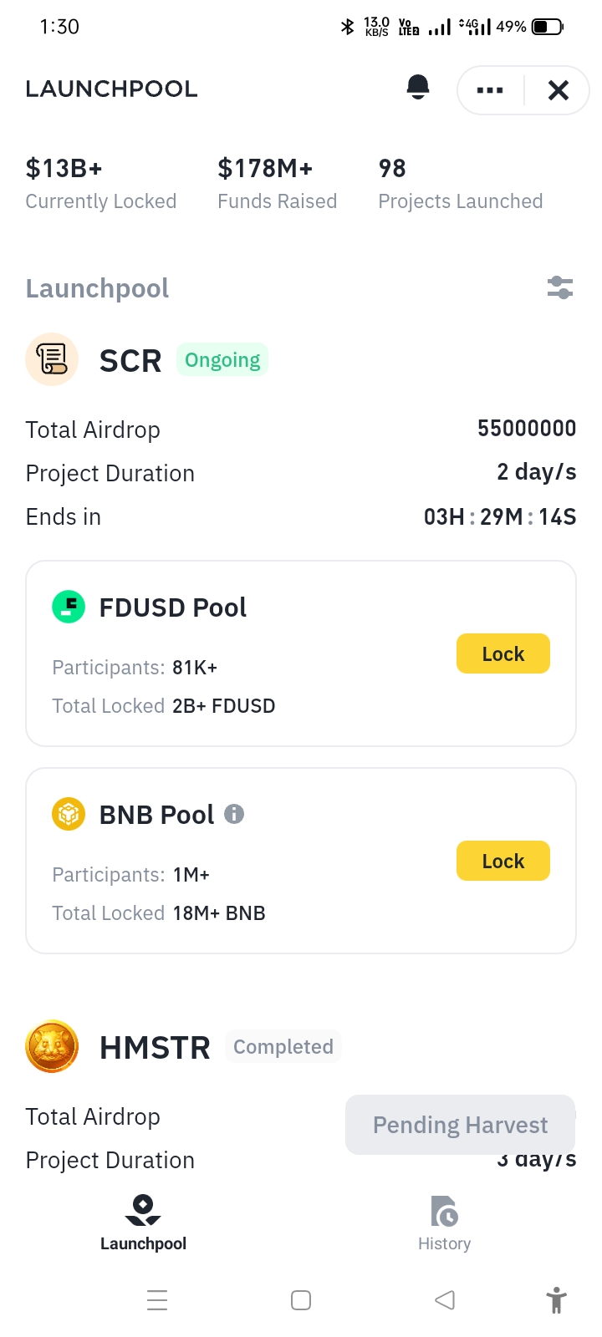The width and height of the screenshot is (602, 1337).
Task: Tap the FDUSD pool coin icon
Action: (69, 607)
